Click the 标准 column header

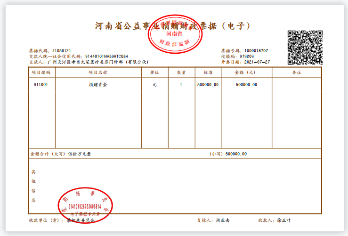click(x=208, y=73)
